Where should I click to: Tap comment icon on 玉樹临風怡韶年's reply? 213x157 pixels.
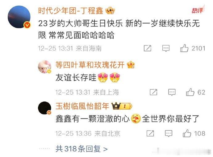coord(169,133)
